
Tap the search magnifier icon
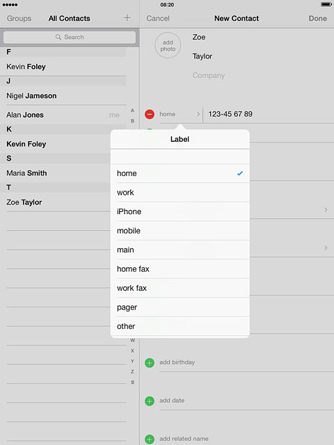58,37
